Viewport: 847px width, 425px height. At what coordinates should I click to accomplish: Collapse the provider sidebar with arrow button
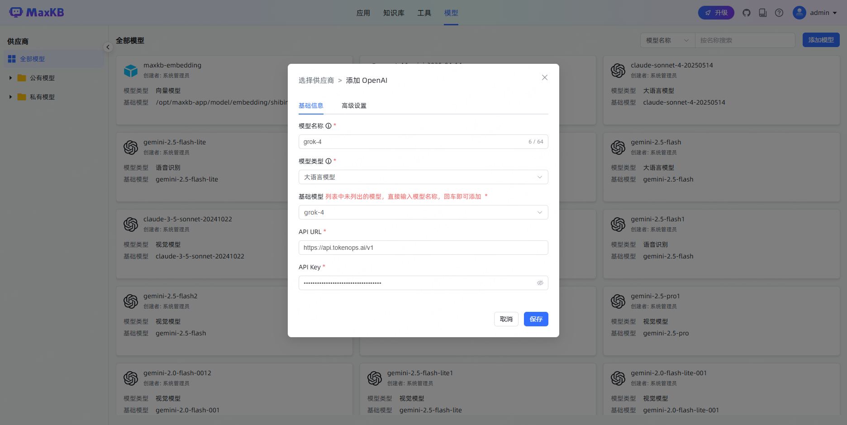[x=108, y=47]
